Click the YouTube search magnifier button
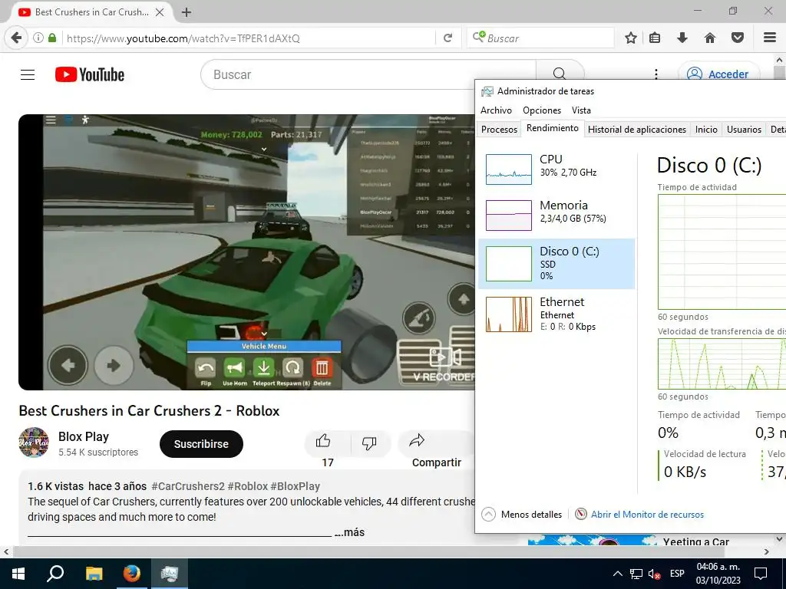Image resolution: width=786 pixels, height=589 pixels. pos(560,74)
